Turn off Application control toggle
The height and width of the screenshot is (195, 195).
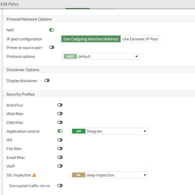click(x=60, y=131)
